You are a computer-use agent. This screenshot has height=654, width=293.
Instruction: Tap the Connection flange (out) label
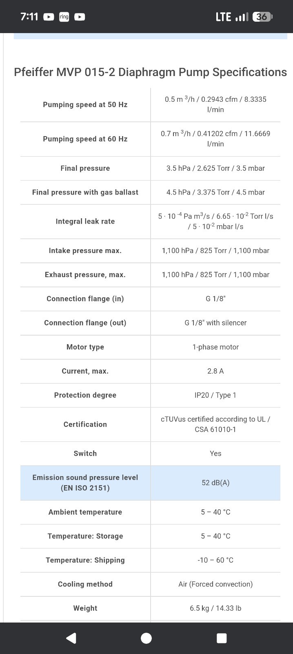coord(85,323)
